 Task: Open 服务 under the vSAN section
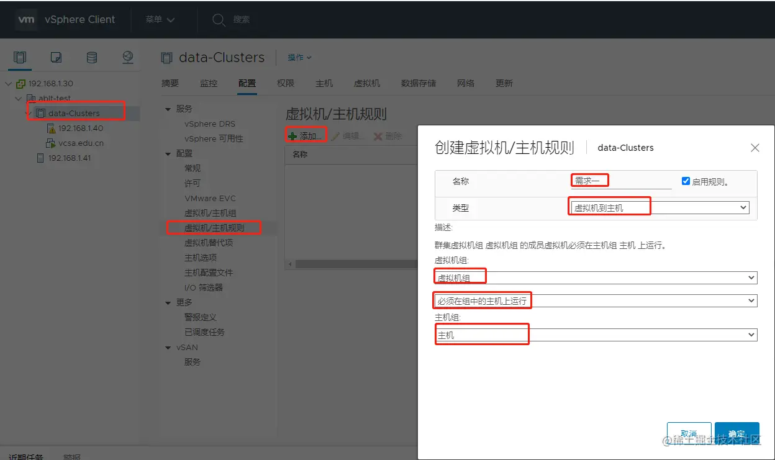[x=193, y=362]
